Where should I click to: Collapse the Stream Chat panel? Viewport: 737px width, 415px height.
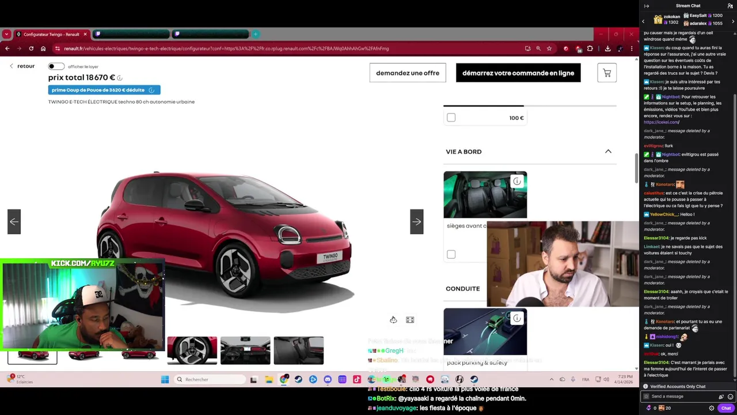coord(647,6)
